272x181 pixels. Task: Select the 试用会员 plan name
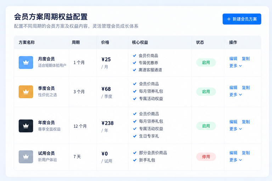[x=46, y=153]
